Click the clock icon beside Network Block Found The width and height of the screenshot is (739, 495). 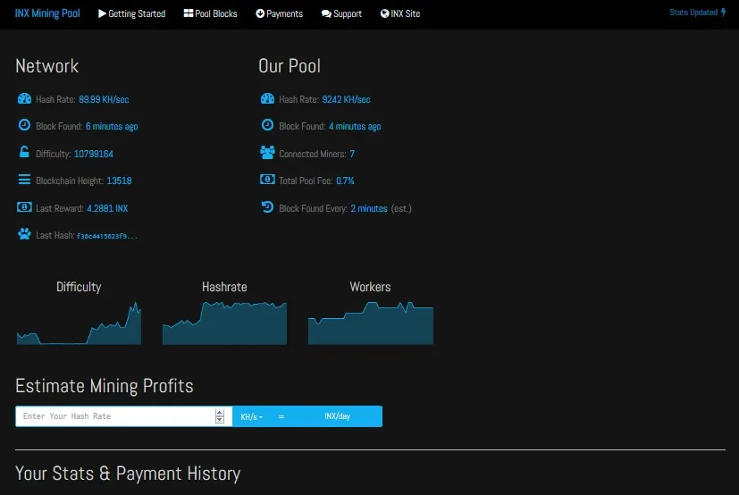(x=24, y=125)
